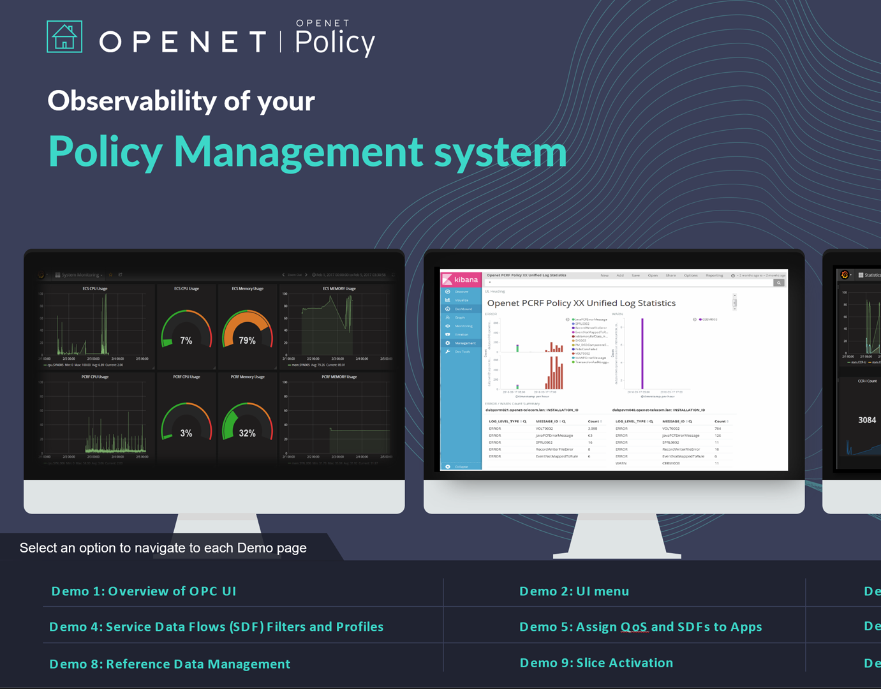
Task: Click JavaPCFErrorMessage green legend dot
Action: coord(574,320)
